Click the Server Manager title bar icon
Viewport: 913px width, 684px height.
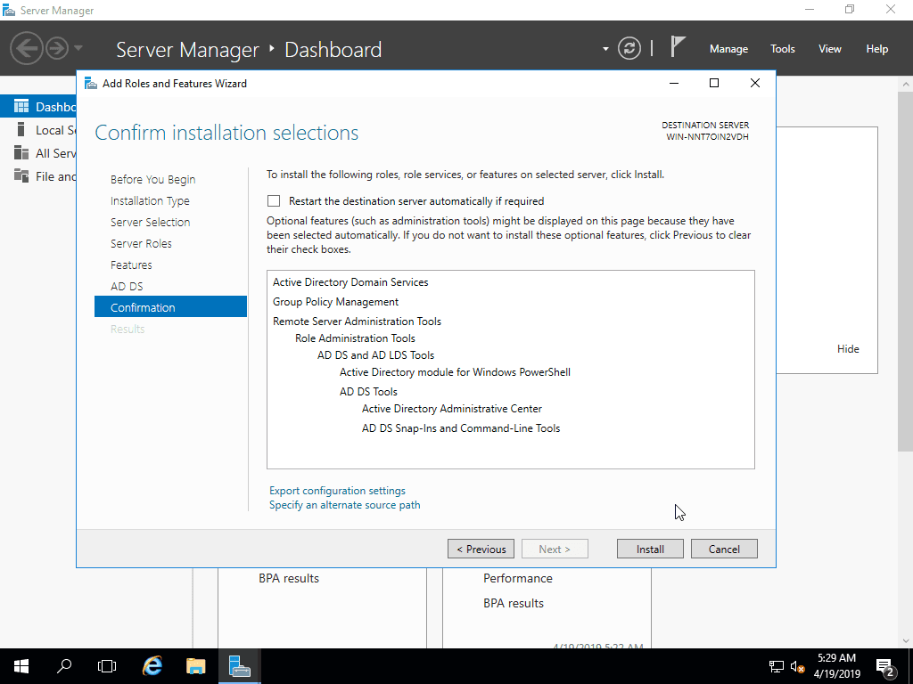pyautogui.click(x=9, y=10)
